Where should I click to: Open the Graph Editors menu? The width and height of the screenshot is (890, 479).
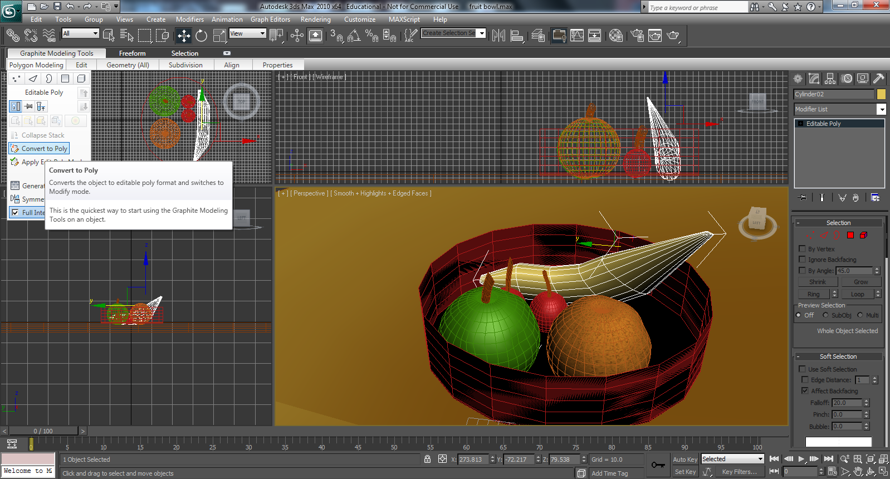pos(270,19)
